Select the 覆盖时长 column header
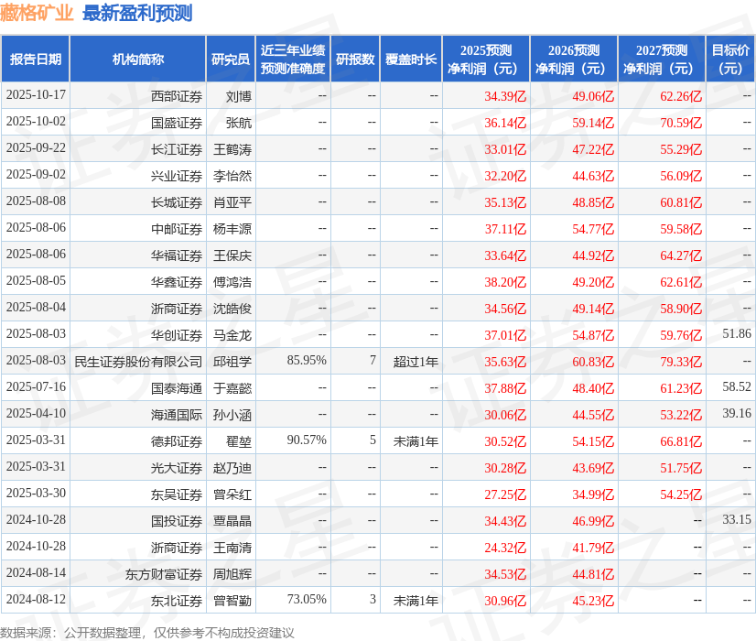Screen dimensions: 756x641 pos(411,59)
